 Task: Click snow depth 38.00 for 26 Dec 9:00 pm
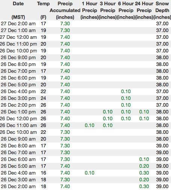162,58
